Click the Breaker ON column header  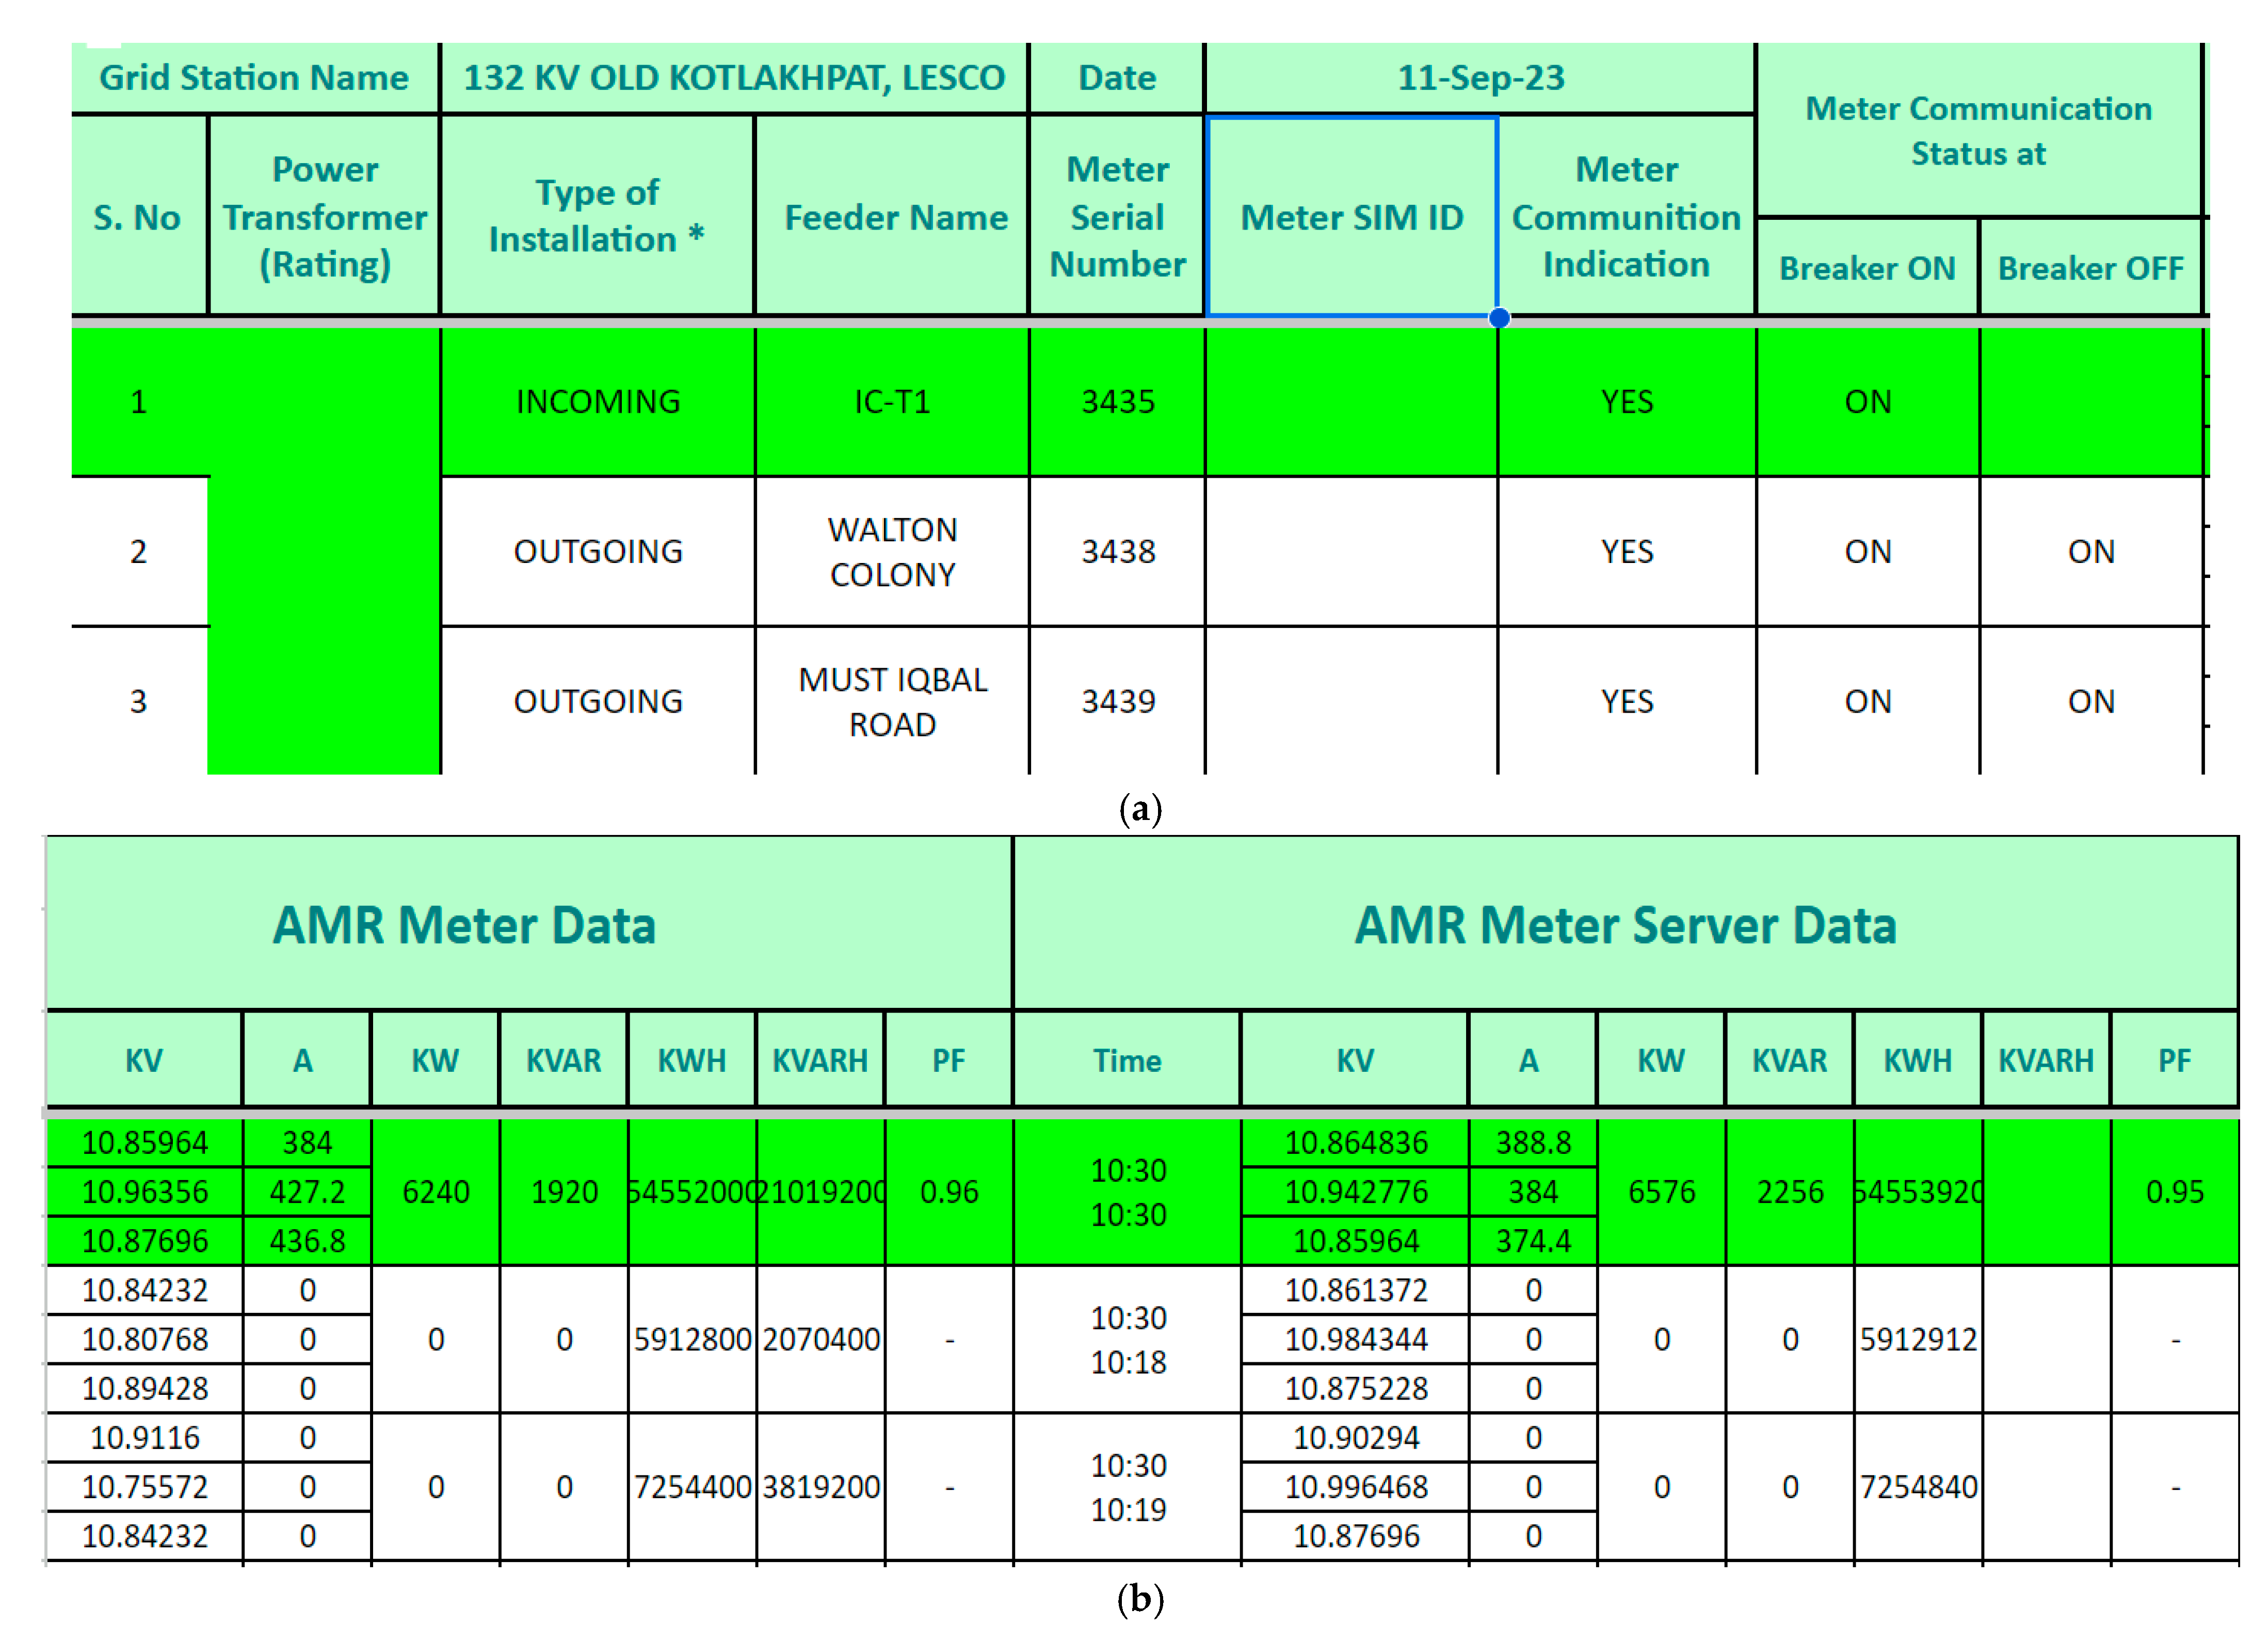tap(1866, 268)
